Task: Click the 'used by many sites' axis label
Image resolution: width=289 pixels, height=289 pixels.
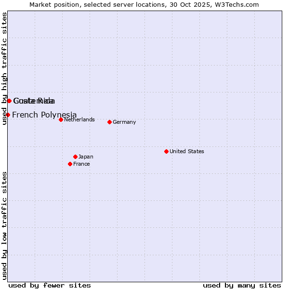Action: pyautogui.click(x=242, y=285)
